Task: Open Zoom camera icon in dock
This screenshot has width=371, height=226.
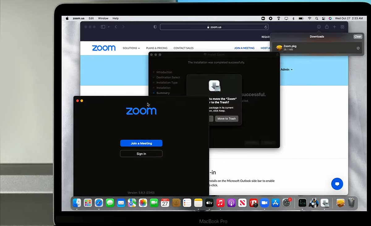Action: point(264,203)
